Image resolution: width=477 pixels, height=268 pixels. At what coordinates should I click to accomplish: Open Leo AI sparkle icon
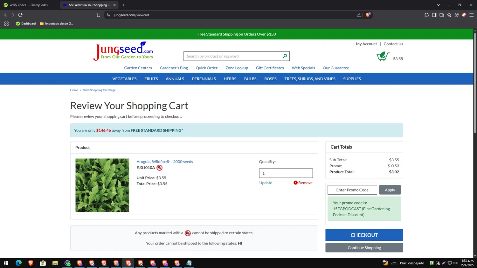[449, 15]
